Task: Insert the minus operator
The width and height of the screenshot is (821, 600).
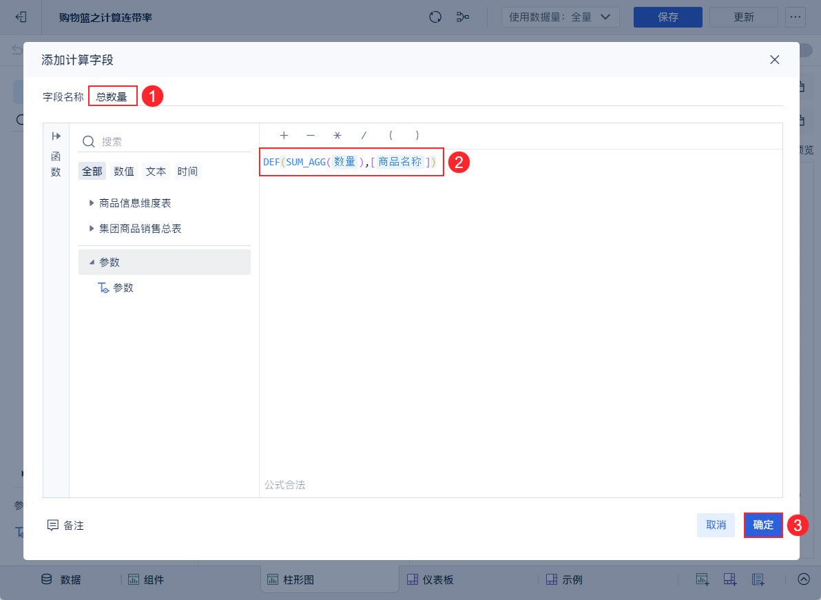Action: click(x=311, y=136)
